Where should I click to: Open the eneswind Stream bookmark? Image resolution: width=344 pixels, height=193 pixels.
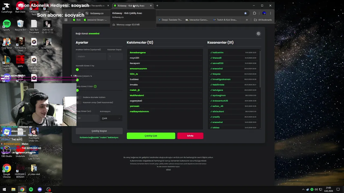click(95, 20)
